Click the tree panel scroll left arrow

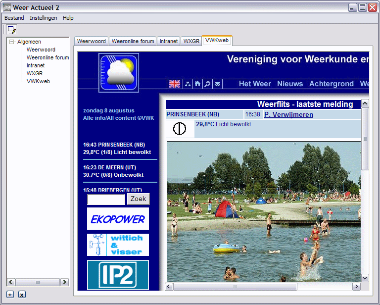tap(11, 282)
